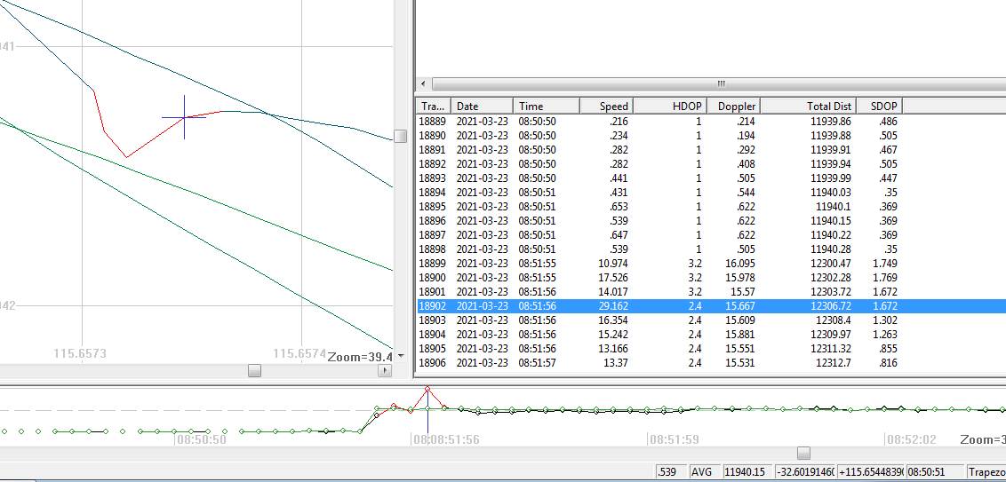Click the Time column header
Viewport: 1006px width, 482px height.
(x=546, y=106)
